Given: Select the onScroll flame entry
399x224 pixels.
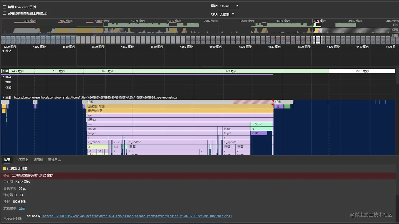Looking at the screenshot, I should click(x=261, y=124).
